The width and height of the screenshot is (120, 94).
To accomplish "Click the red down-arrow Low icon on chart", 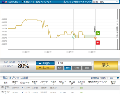I will 98,42.
